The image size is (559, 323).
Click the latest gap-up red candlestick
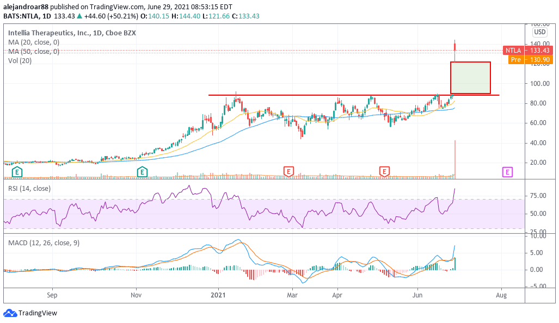pyautogui.click(x=455, y=47)
